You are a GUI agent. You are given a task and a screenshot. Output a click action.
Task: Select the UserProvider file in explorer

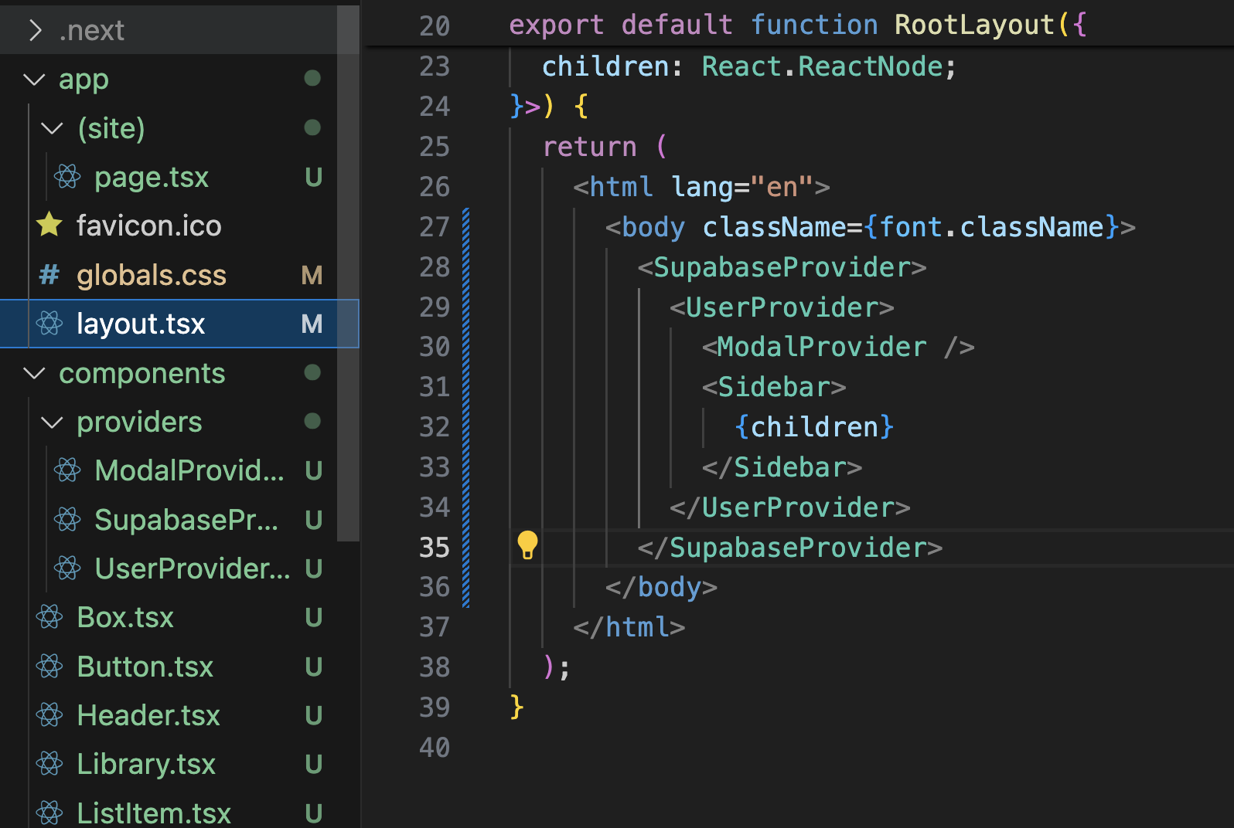[x=192, y=568]
